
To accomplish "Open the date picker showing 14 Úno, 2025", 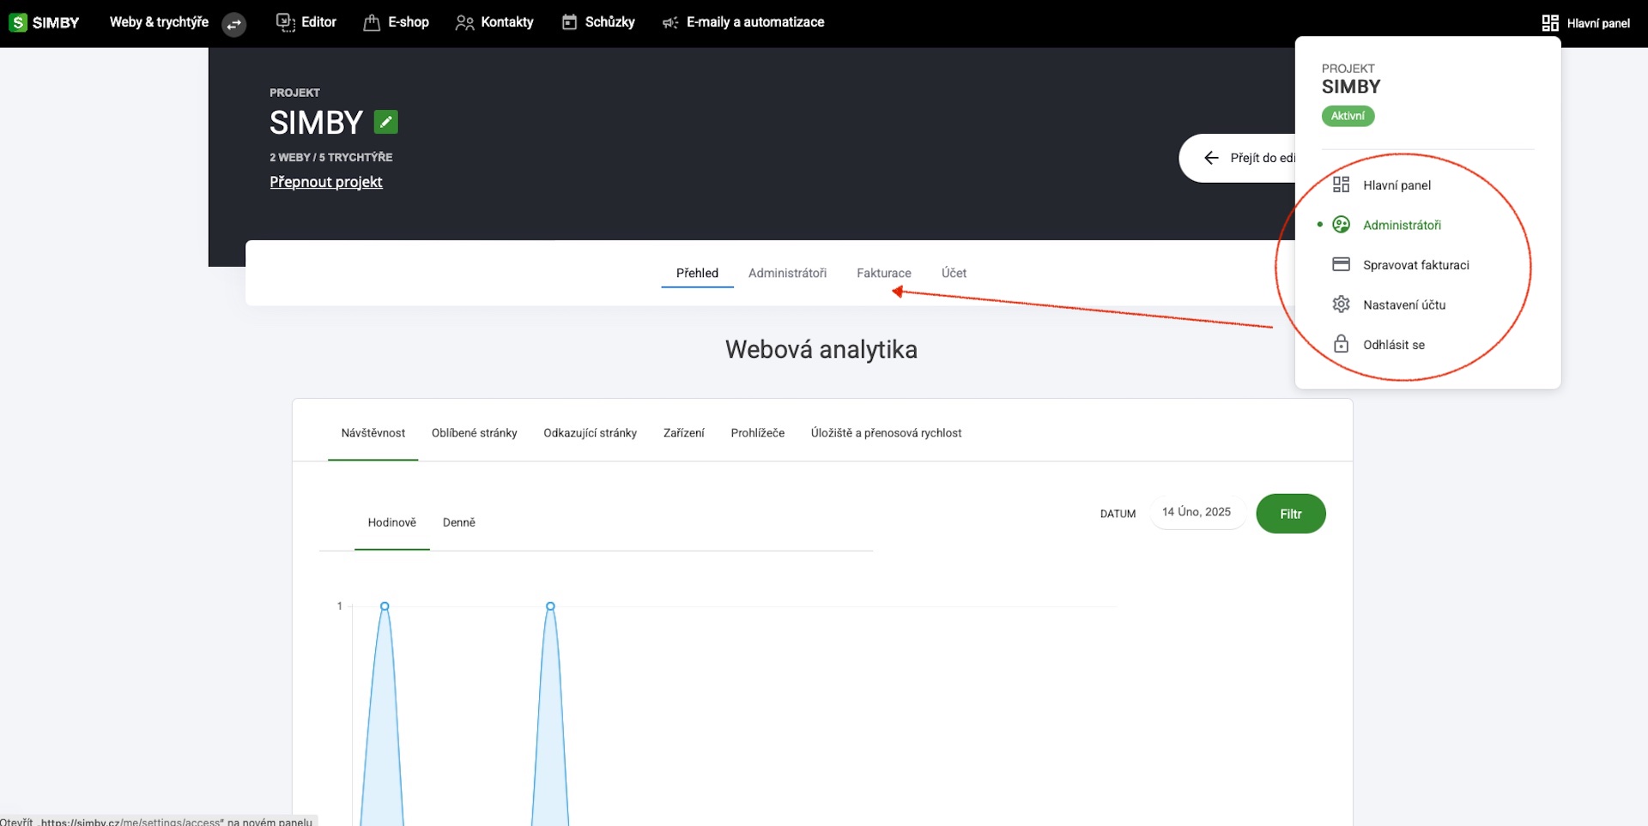I will tap(1197, 512).
